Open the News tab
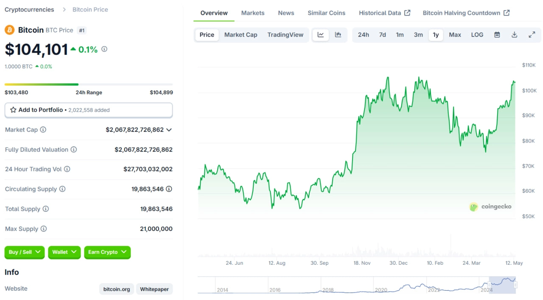Image resolution: width=543 pixels, height=300 pixels. point(286,13)
